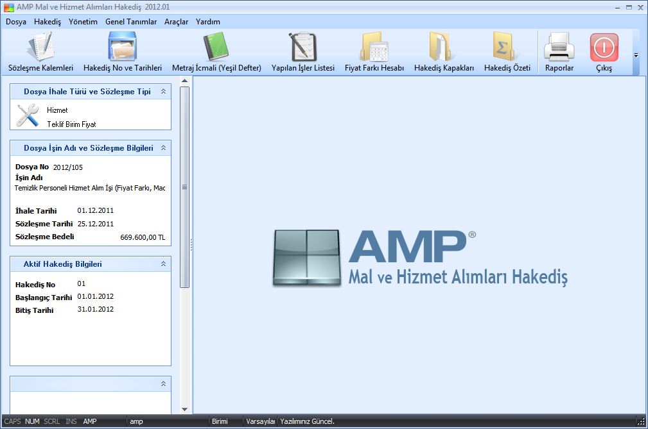The height and width of the screenshot is (429, 648).
Task: Click the Dosya No label
Action: coord(32,167)
